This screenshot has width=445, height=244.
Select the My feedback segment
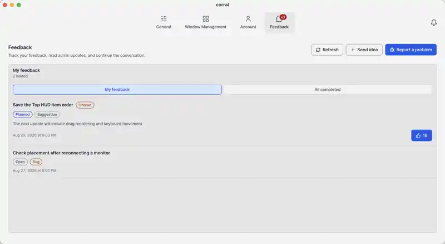pyautogui.click(x=117, y=90)
